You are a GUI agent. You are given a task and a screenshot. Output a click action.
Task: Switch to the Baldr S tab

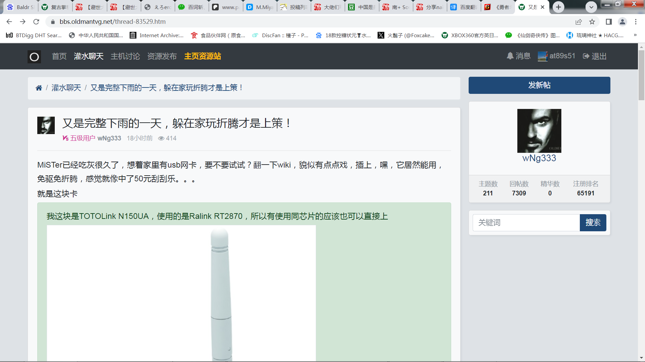21,7
